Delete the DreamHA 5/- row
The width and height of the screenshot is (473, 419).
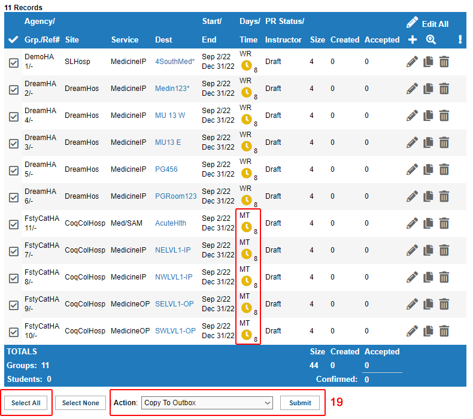coord(444,169)
